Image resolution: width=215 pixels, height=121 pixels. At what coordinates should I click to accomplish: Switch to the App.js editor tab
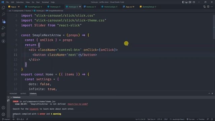point(14,7)
